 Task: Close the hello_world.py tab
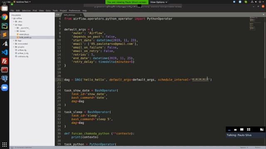pos(81,15)
